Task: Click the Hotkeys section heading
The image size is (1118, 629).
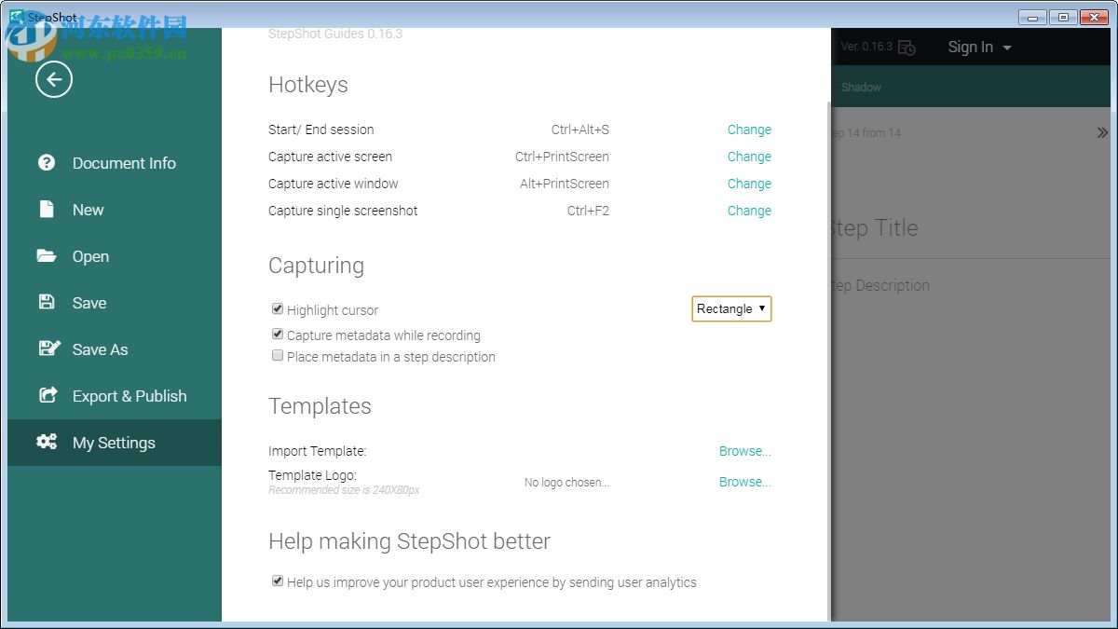Action: [308, 85]
